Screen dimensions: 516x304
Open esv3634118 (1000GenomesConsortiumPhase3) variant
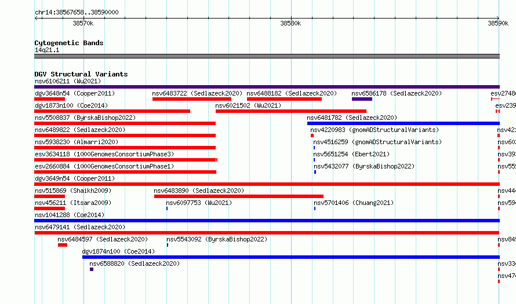click(104, 154)
